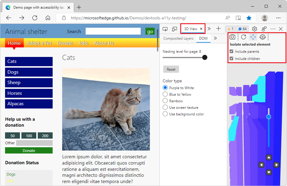The width and height of the screenshot is (287, 186).
Task: Open the warnings counter showing 1
Action: pyautogui.click(x=230, y=29)
